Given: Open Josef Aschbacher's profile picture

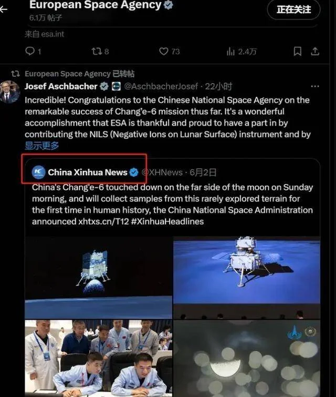Looking at the screenshot, I should [x=10, y=92].
